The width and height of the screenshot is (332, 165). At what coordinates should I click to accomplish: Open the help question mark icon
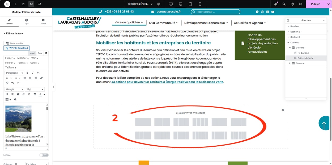click(x=292, y=4)
